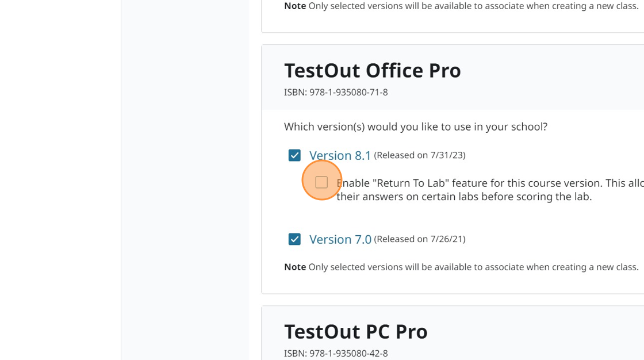Open the Version 8.1 link
The image size is (644, 360).
coord(340,155)
